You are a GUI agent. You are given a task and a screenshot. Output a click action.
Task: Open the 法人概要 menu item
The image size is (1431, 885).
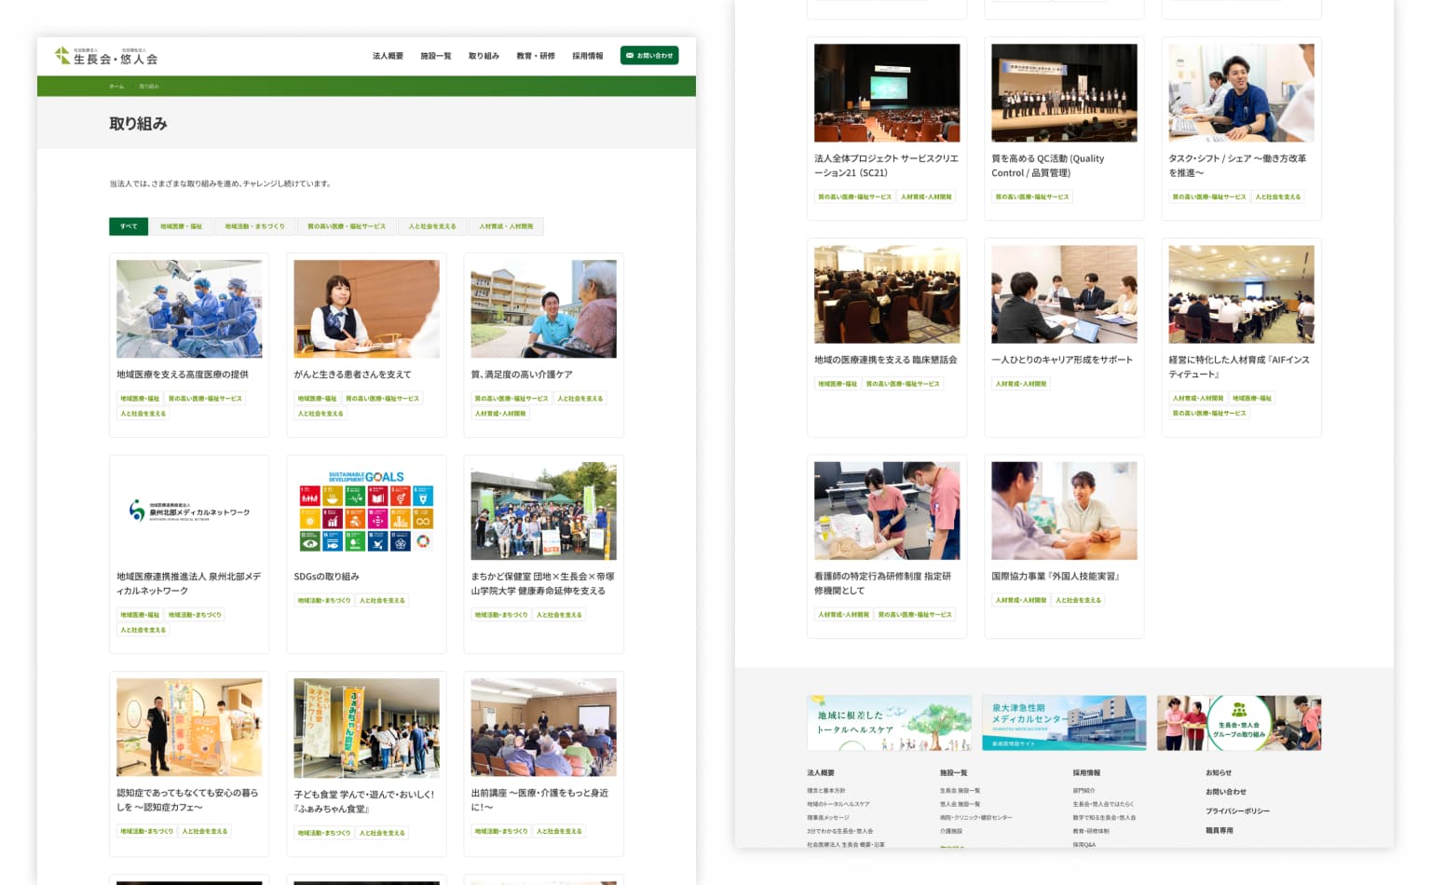pos(388,57)
